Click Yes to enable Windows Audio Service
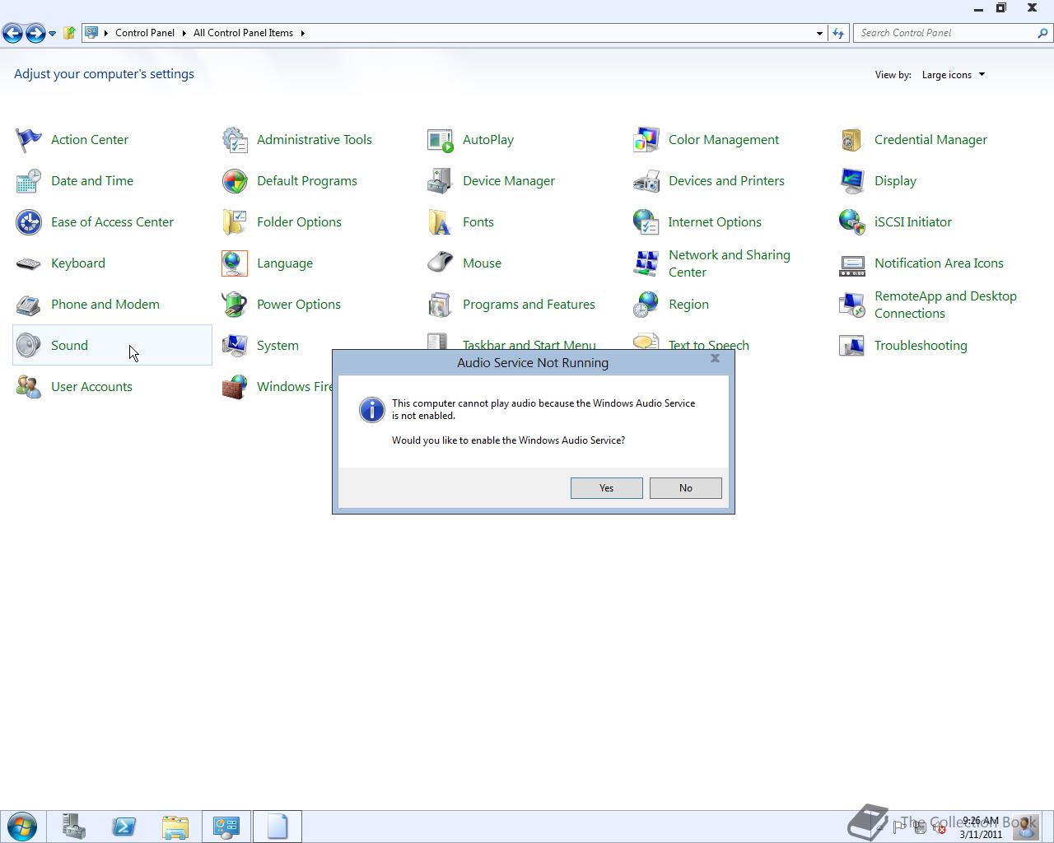Screen dimensions: 1054x843 pos(607,488)
